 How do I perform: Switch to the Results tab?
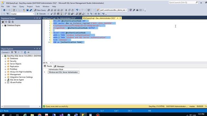48,66
